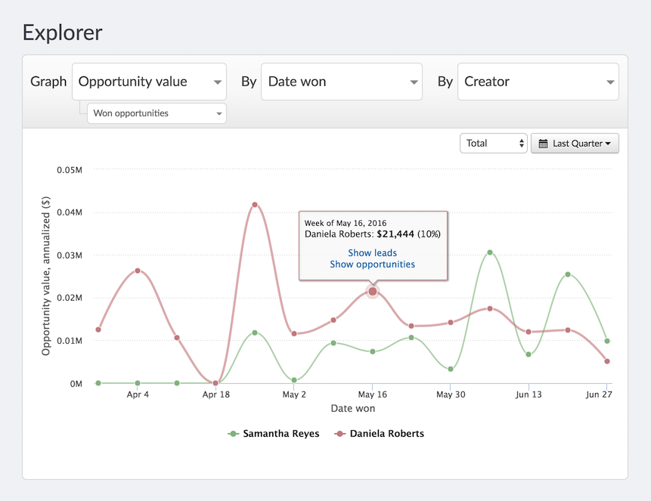Click Samantha's green data point at Jun 13
The height and width of the screenshot is (501, 651).
(x=529, y=354)
